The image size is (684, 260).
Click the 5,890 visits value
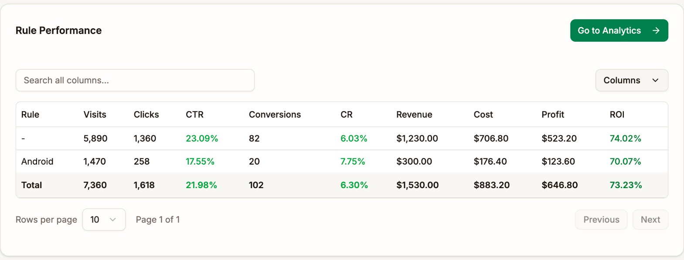click(95, 138)
